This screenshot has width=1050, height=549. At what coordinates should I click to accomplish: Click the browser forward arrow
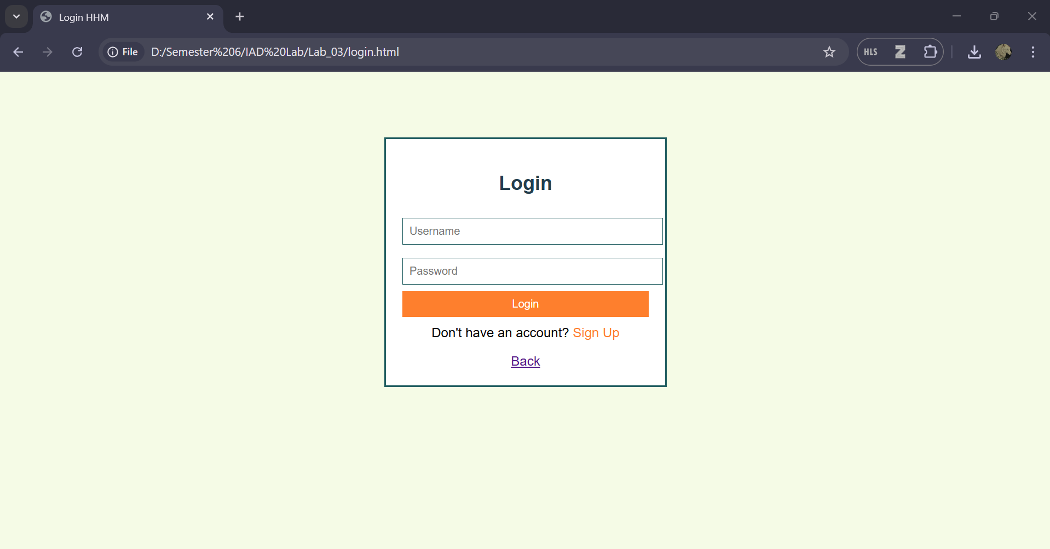coord(48,52)
